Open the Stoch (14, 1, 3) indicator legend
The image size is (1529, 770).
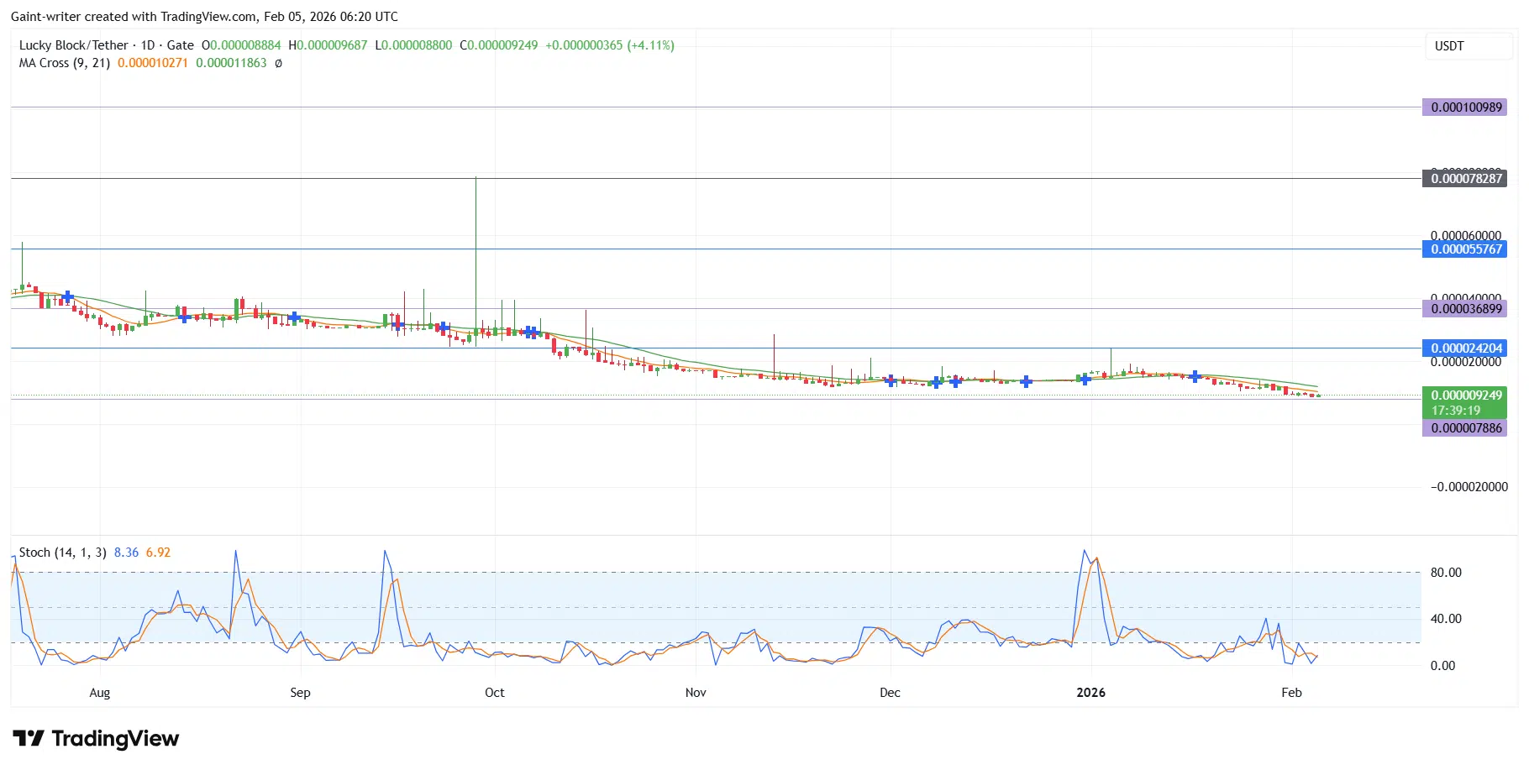(63, 553)
